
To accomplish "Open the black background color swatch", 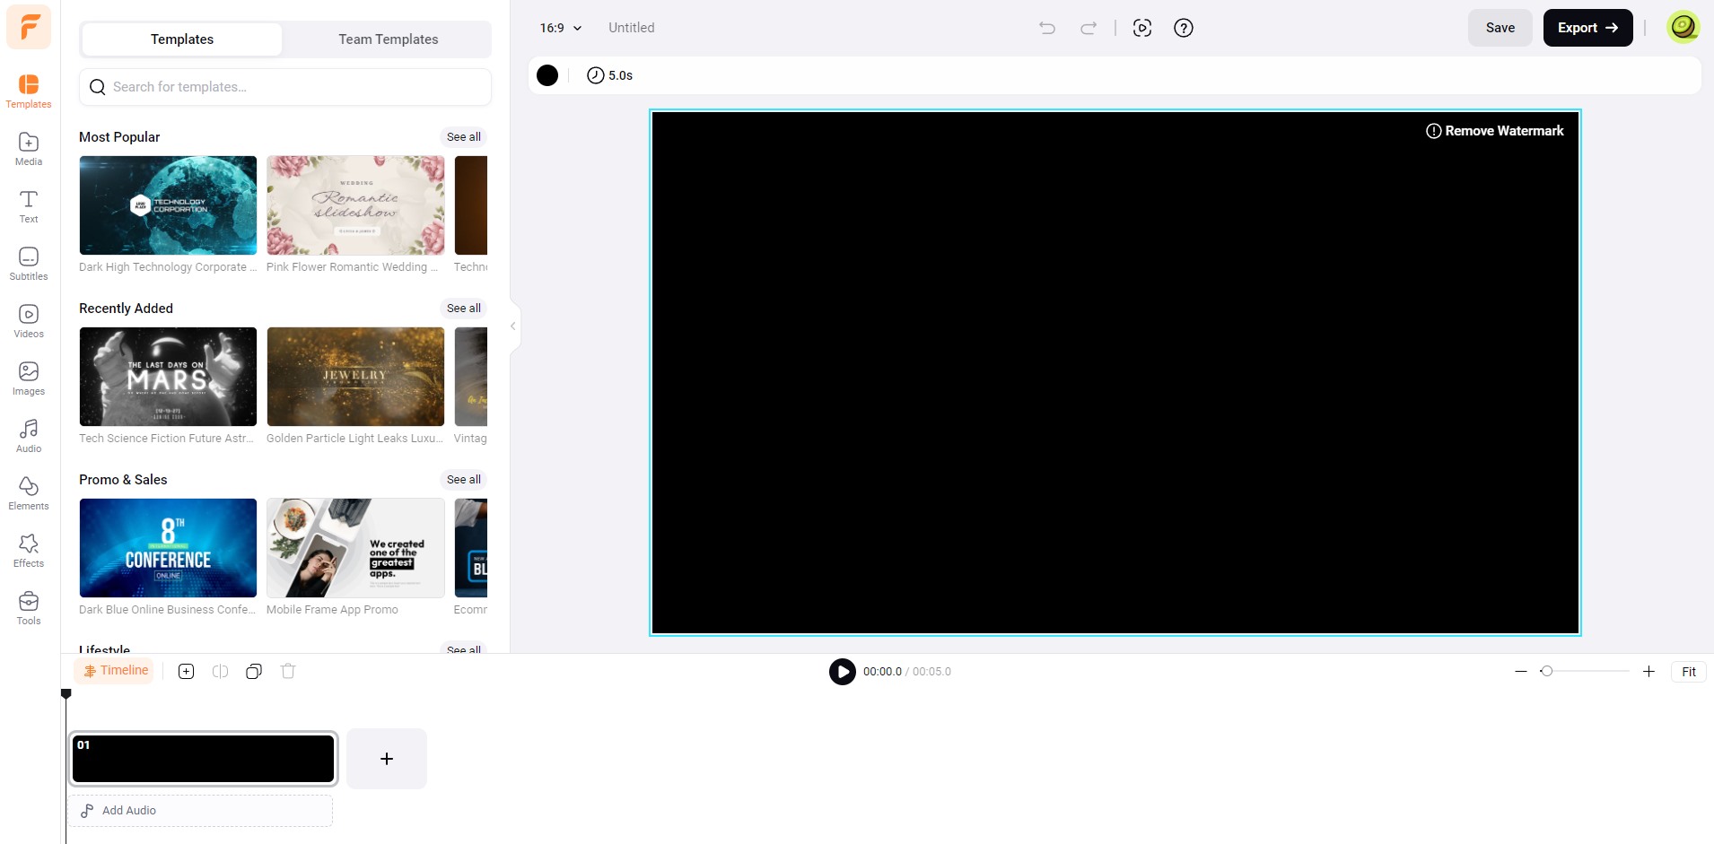I will click(547, 75).
